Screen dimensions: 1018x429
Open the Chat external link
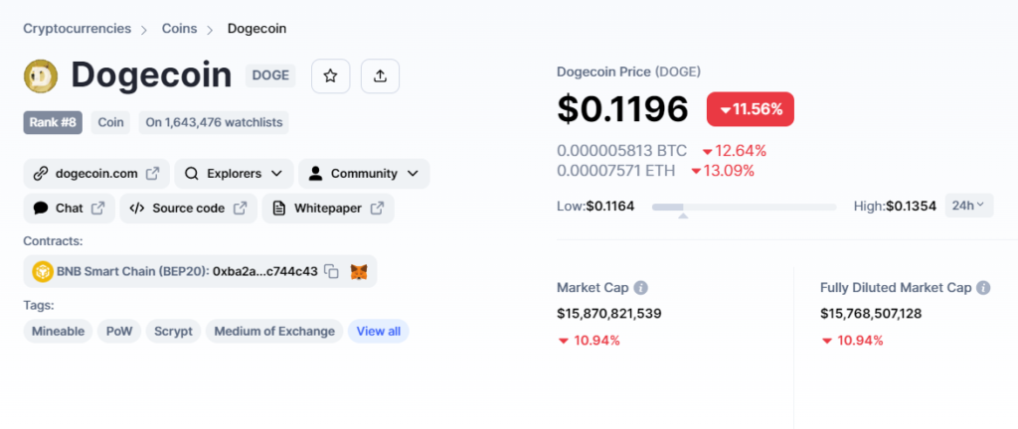pos(70,208)
